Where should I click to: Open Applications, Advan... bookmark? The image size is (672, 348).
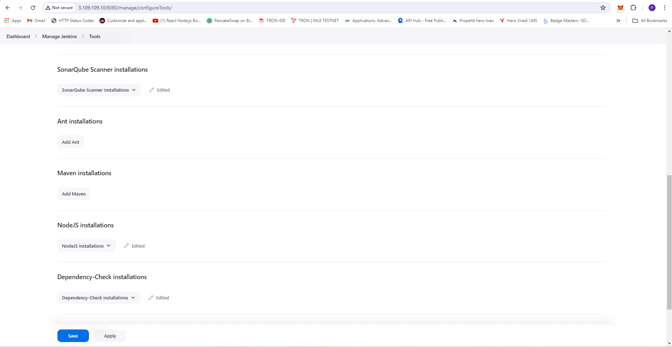coord(368,21)
